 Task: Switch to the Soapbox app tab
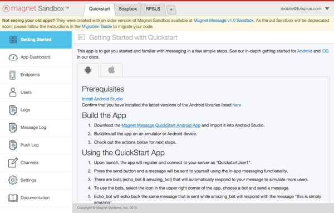127,9
